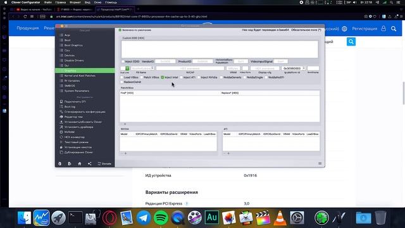Open the Вид menu in menu bar
Viewport: 405px width, 228px height.
[x=87, y=3]
